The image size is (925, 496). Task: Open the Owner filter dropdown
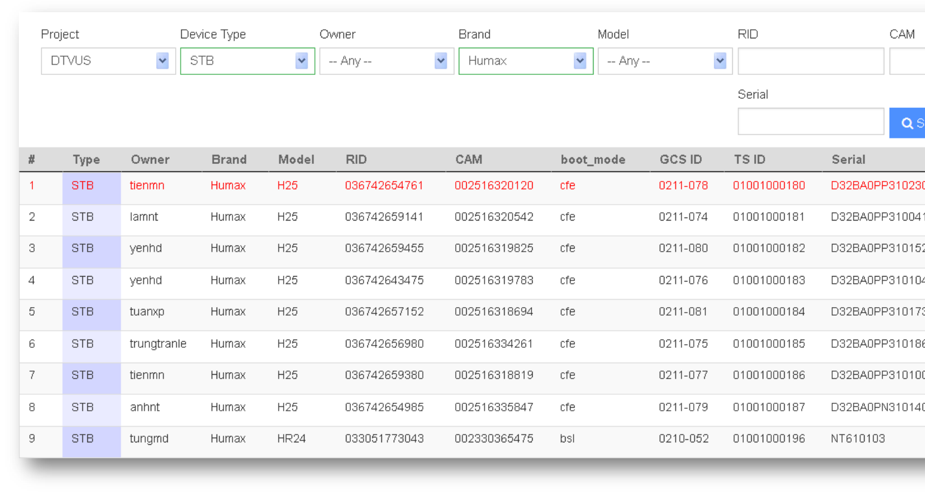(386, 61)
